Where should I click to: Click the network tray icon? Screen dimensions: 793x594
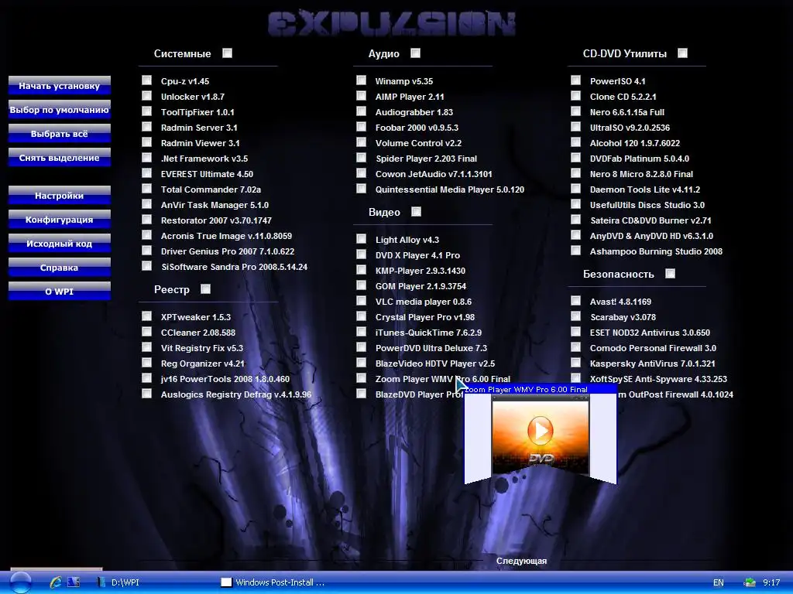[750, 582]
